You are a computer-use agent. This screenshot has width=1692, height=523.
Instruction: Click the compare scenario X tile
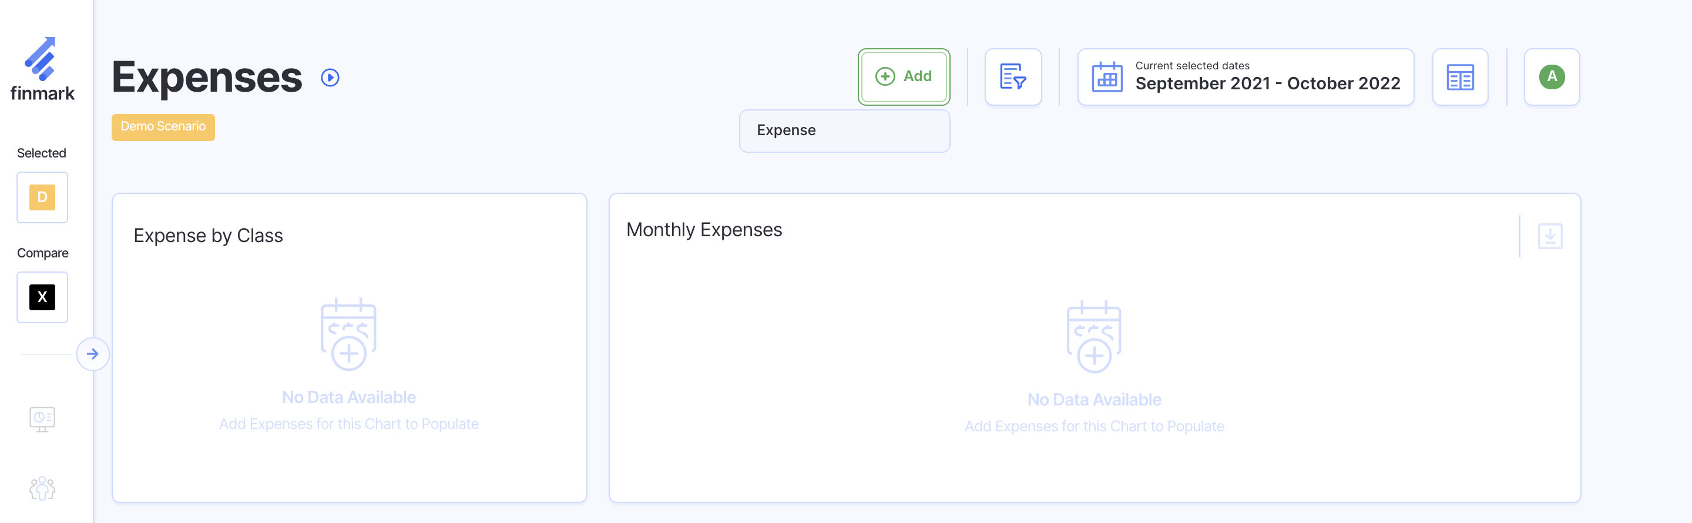[42, 297]
